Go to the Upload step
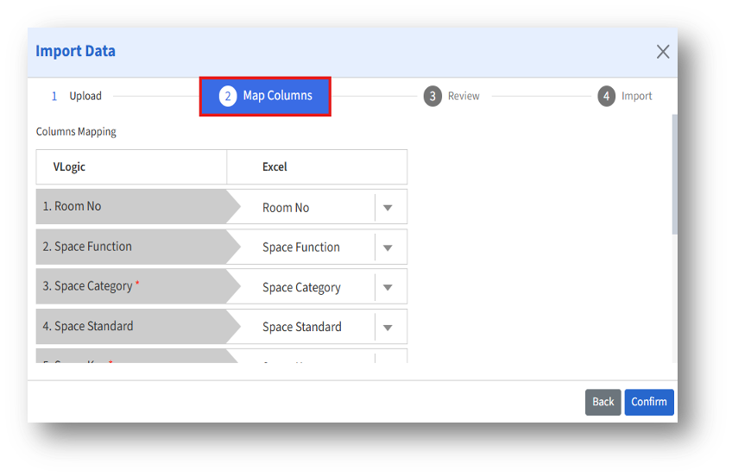The height and width of the screenshot is (476, 732). click(85, 97)
